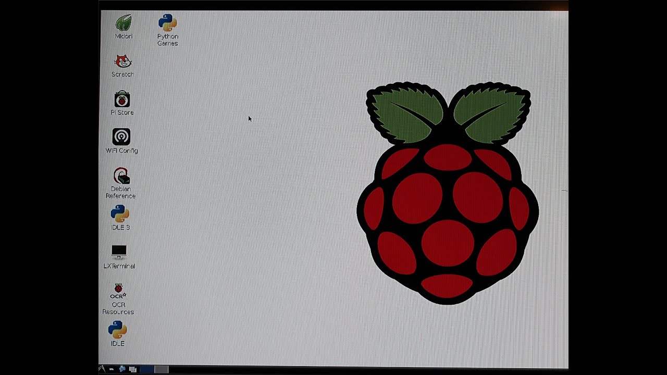
Task: Open the file manager from the taskbar
Action: tap(112, 369)
